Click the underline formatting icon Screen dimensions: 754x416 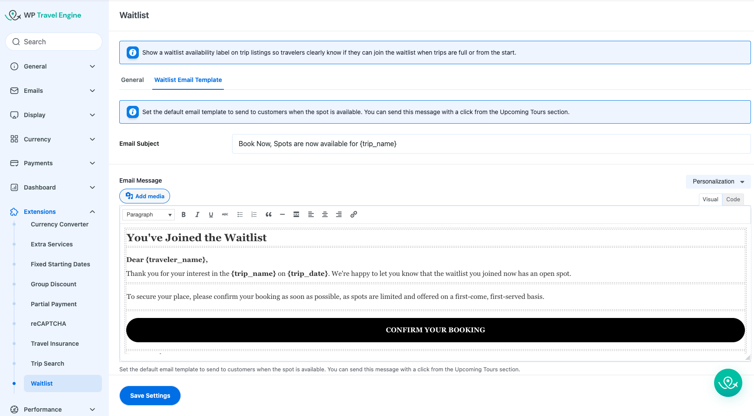[211, 214]
